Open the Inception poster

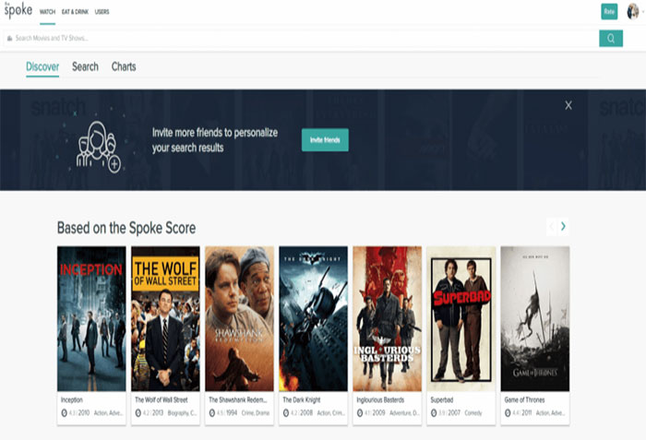coord(91,318)
